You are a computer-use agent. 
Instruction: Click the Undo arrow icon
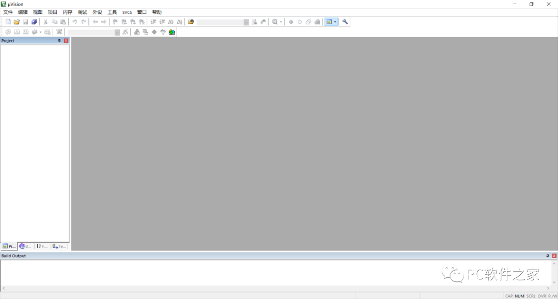(x=75, y=22)
